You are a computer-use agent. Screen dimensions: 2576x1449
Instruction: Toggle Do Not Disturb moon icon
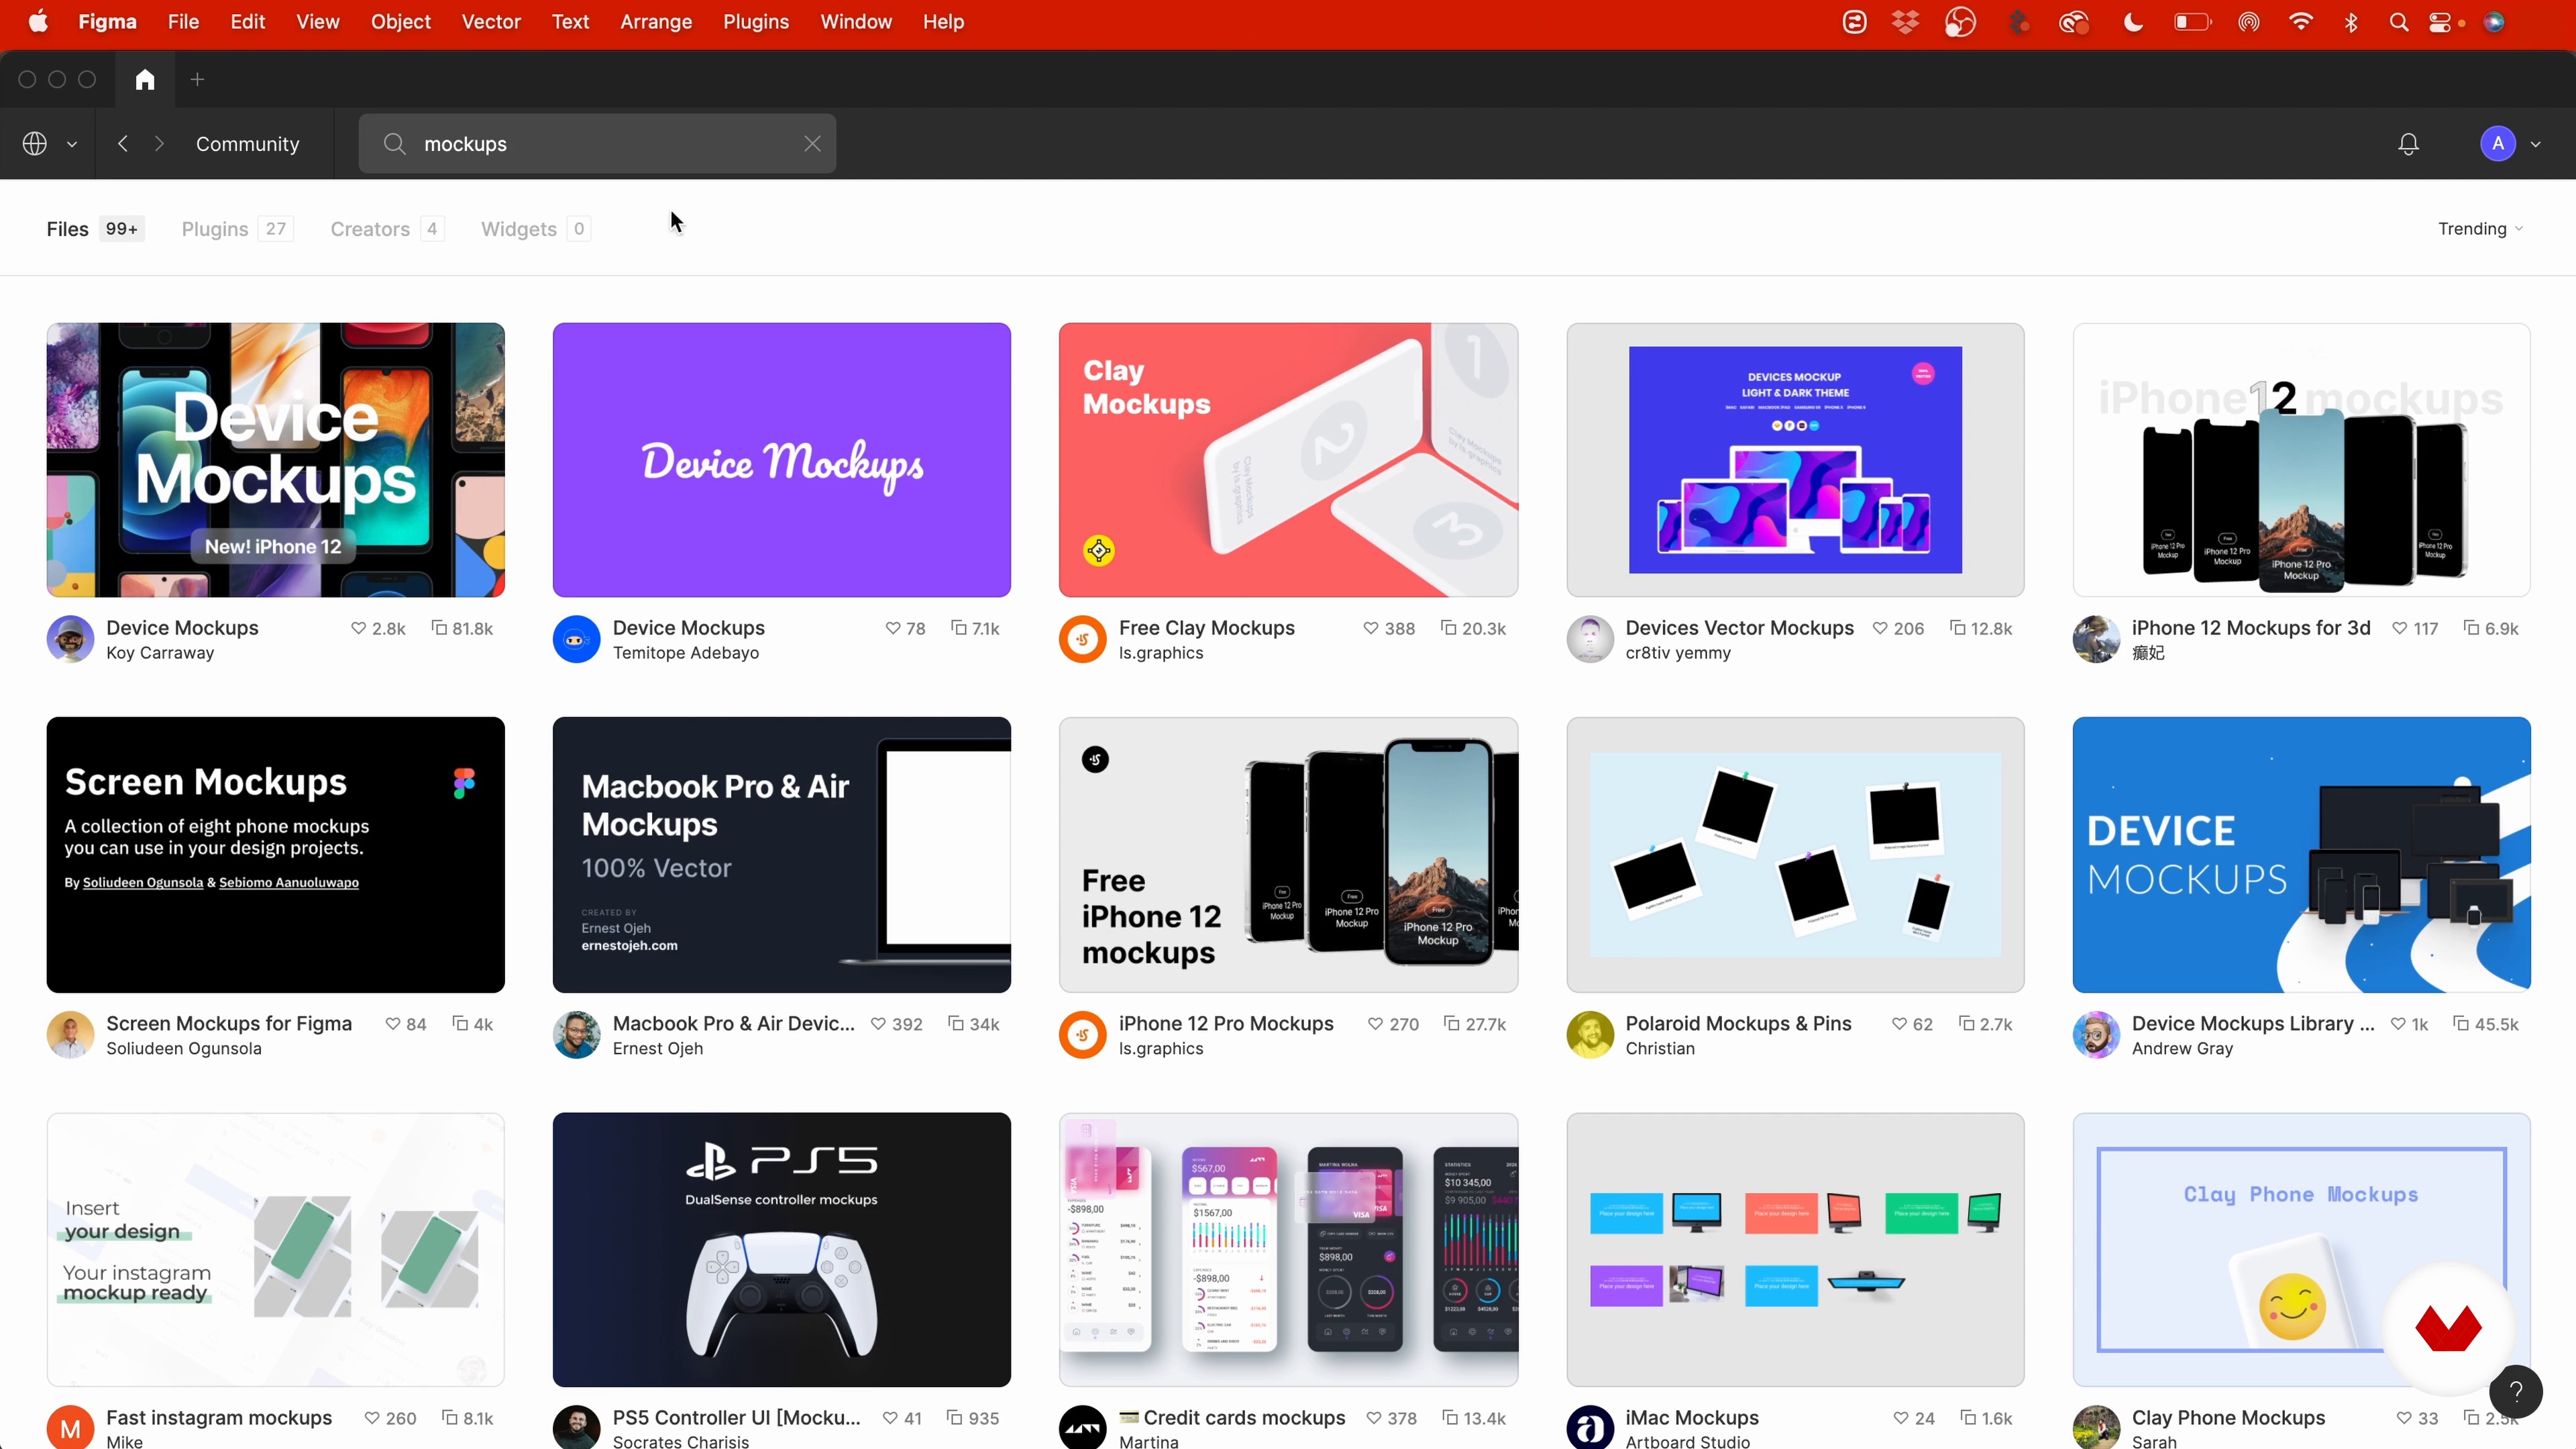coord(2133,22)
